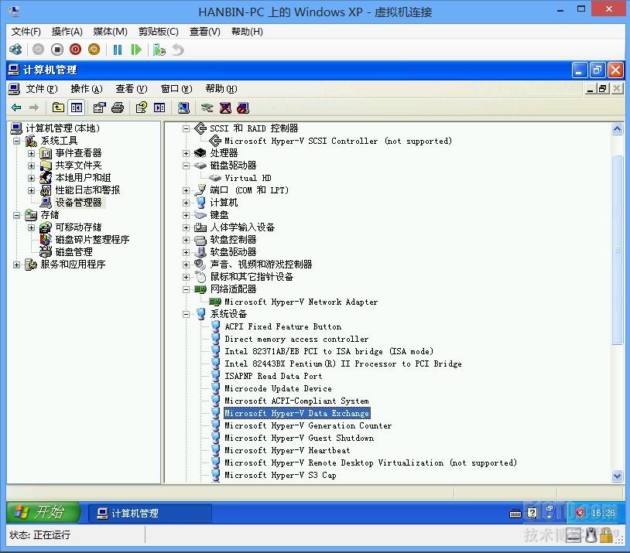This screenshot has height=553, width=630.
Task: Collapse the 系统设备 category
Action: tap(186, 315)
